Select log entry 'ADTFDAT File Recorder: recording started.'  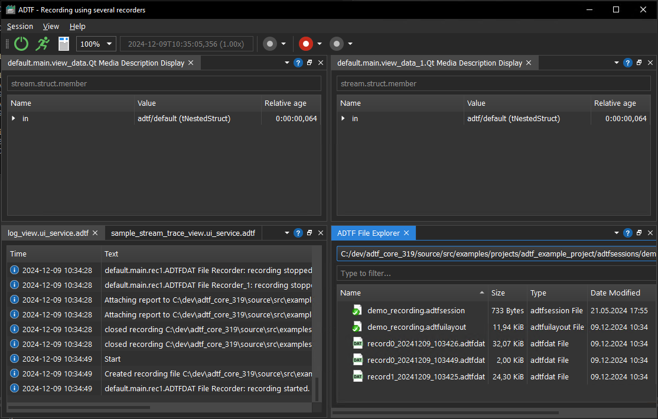(x=160, y=388)
